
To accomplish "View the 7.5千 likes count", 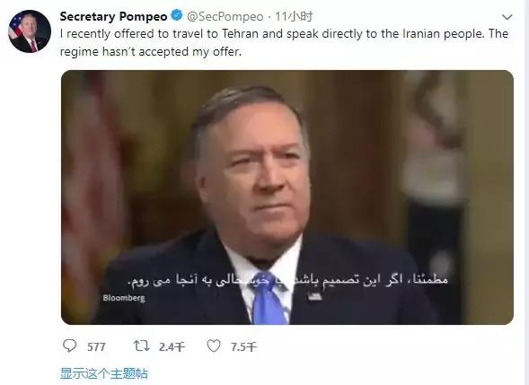I will (243, 347).
